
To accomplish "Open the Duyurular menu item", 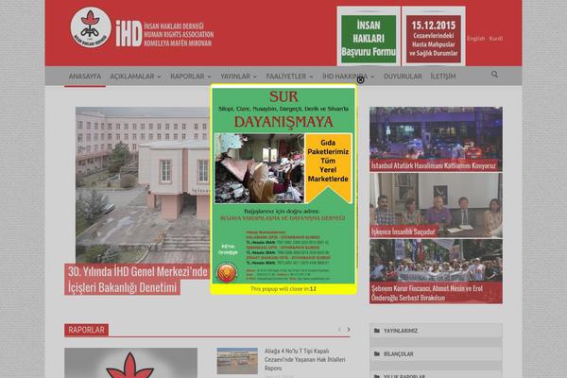I will (403, 77).
